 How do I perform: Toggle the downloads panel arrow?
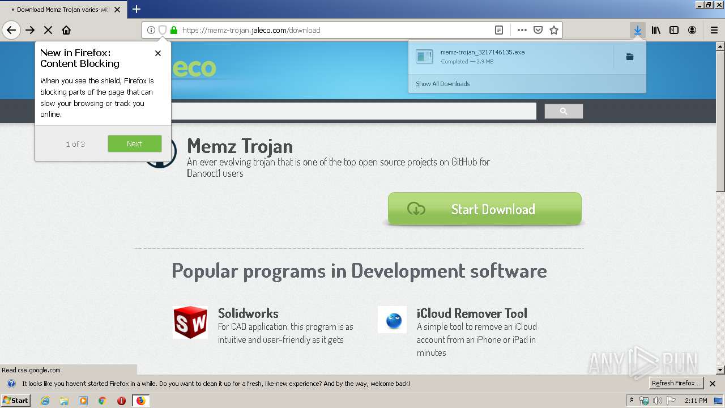pyautogui.click(x=638, y=30)
